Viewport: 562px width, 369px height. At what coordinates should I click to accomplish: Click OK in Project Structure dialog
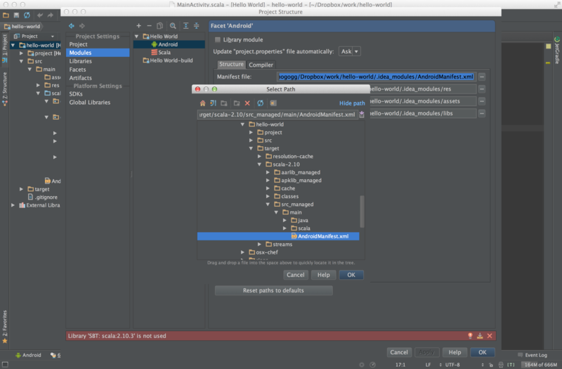(x=483, y=353)
